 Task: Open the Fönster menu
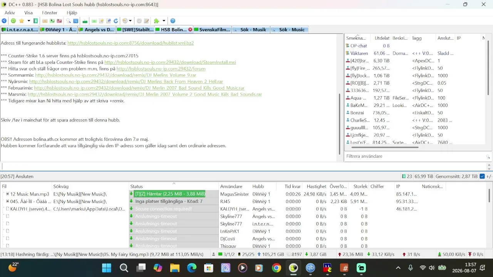[x=50, y=13]
